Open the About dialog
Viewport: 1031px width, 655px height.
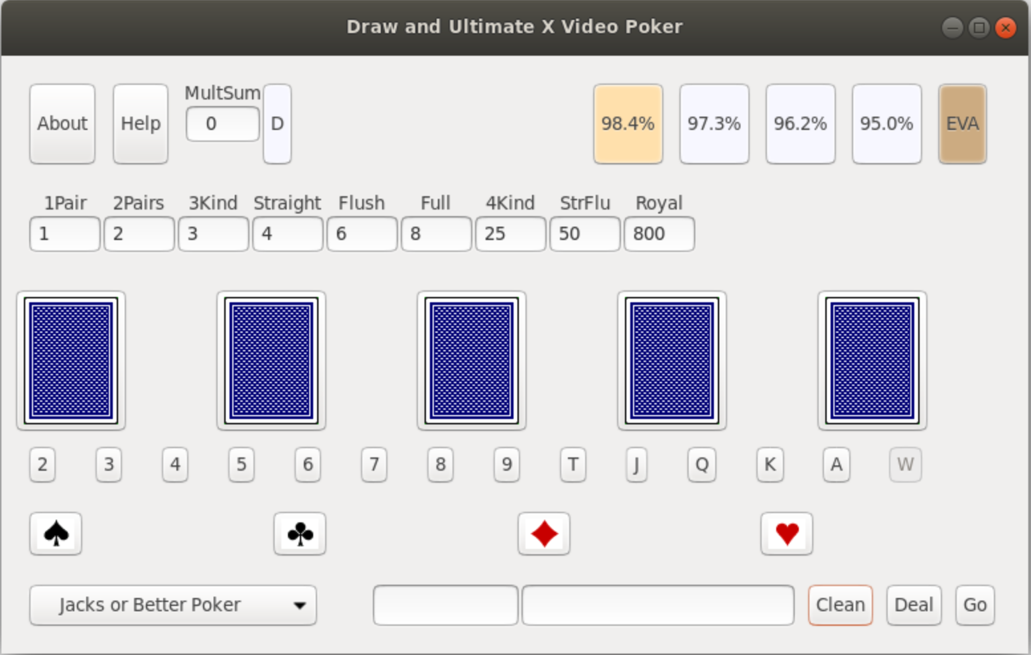pyautogui.click(x=62, y=124)
